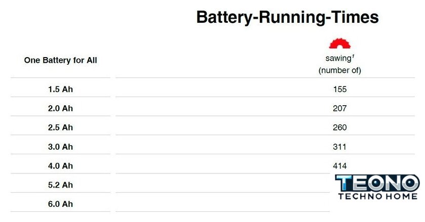The height and width of the screenshot is (222, 425).
Task: Select the value 207 in the table
Action: 339,109
